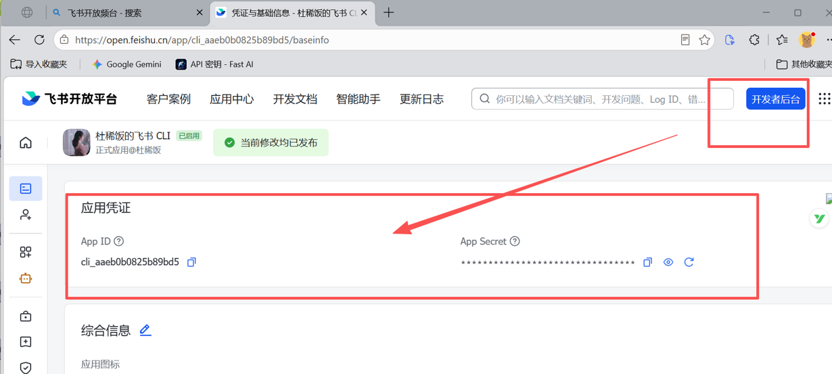This screenshot has height=374, width=832.
Task: Open 智能助手 menu
Action: [359, 99]
